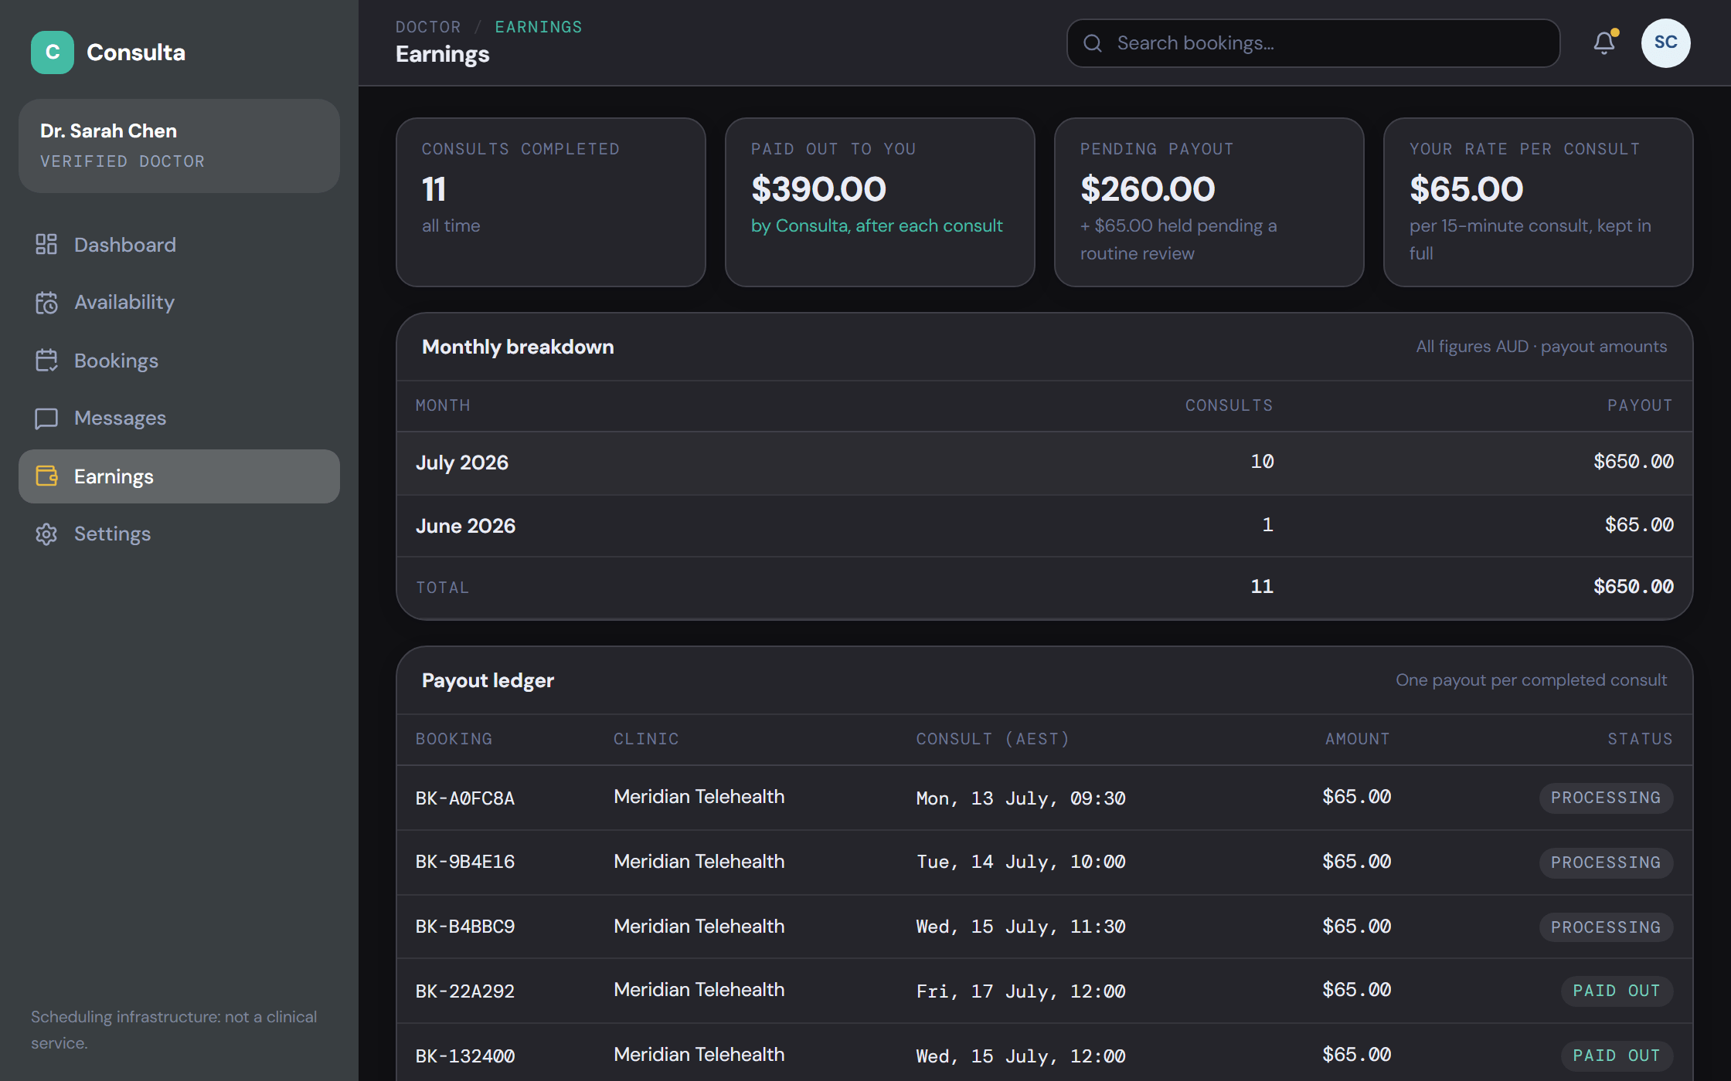Click the Bookings calendar icon
This screenshot has height=1081, width=1731.
click(46, 361)
